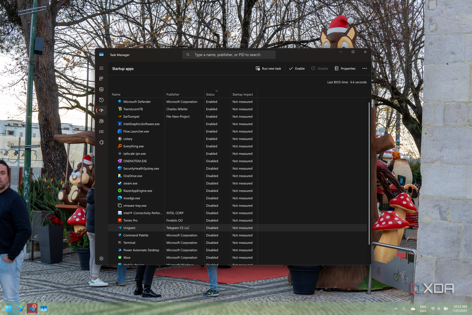Open the Details page in the sidebar
472x315 pixels.
(101, 131)
